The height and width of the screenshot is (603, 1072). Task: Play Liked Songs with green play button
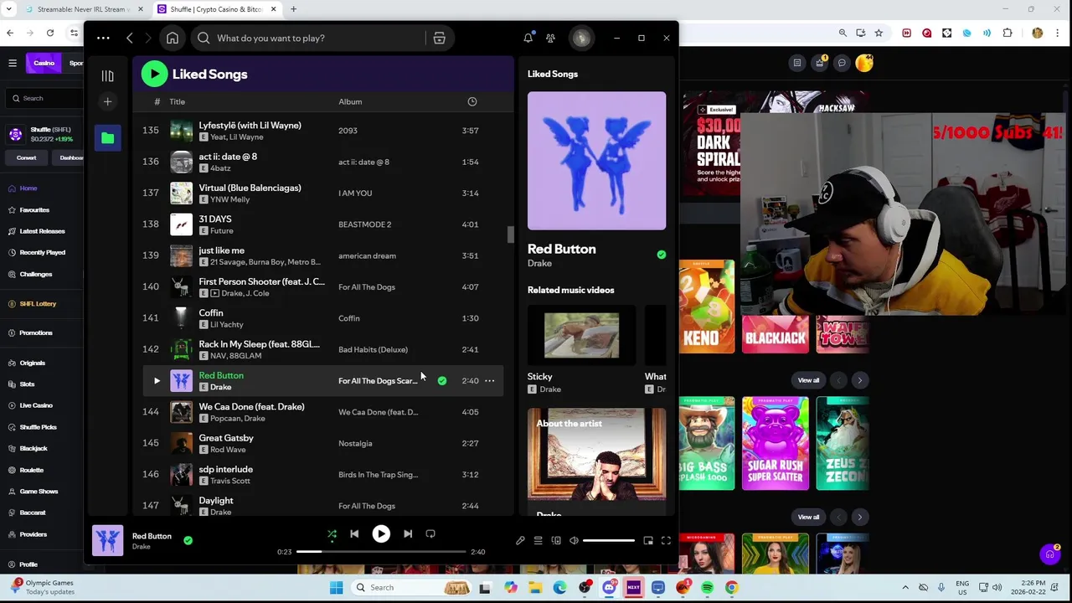(154, 74)
